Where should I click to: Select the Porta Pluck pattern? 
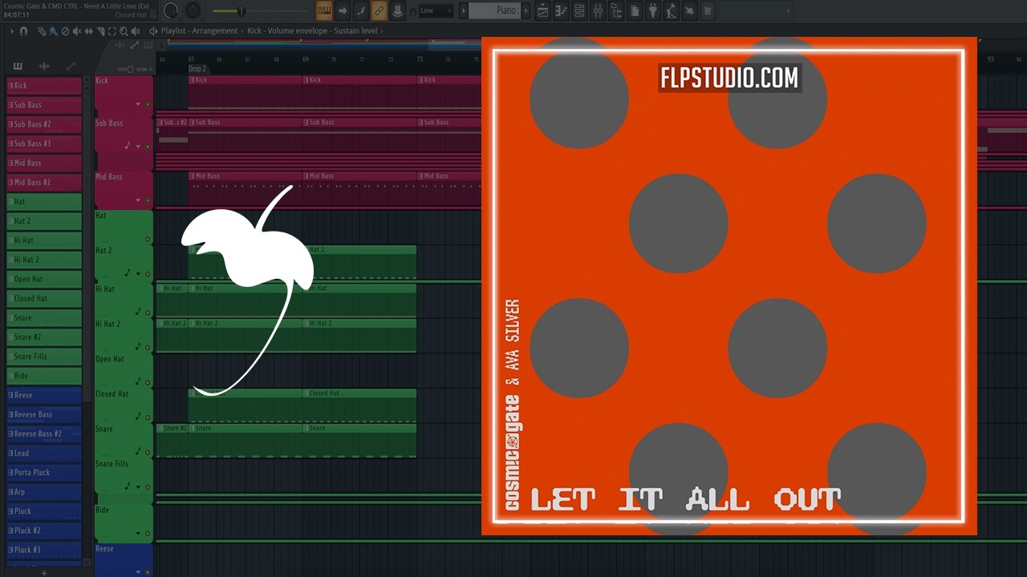(x=44, y=473)
